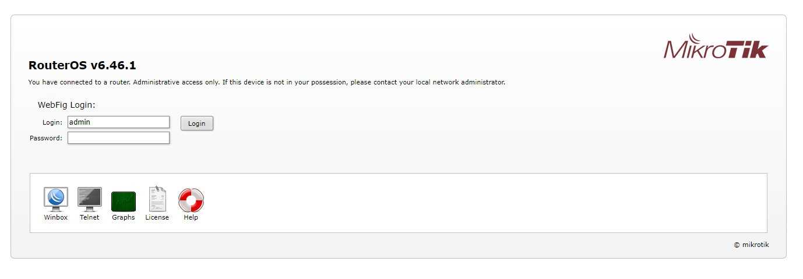Open the Help lifebuoy icon
The width and height of the screenshot is (803, 279).
[191, 200]
